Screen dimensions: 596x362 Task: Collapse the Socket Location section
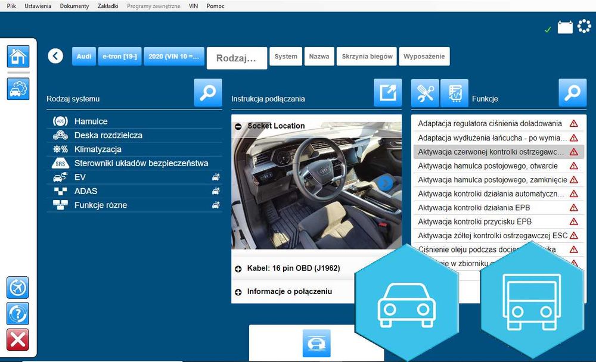(x=238, y=126)
